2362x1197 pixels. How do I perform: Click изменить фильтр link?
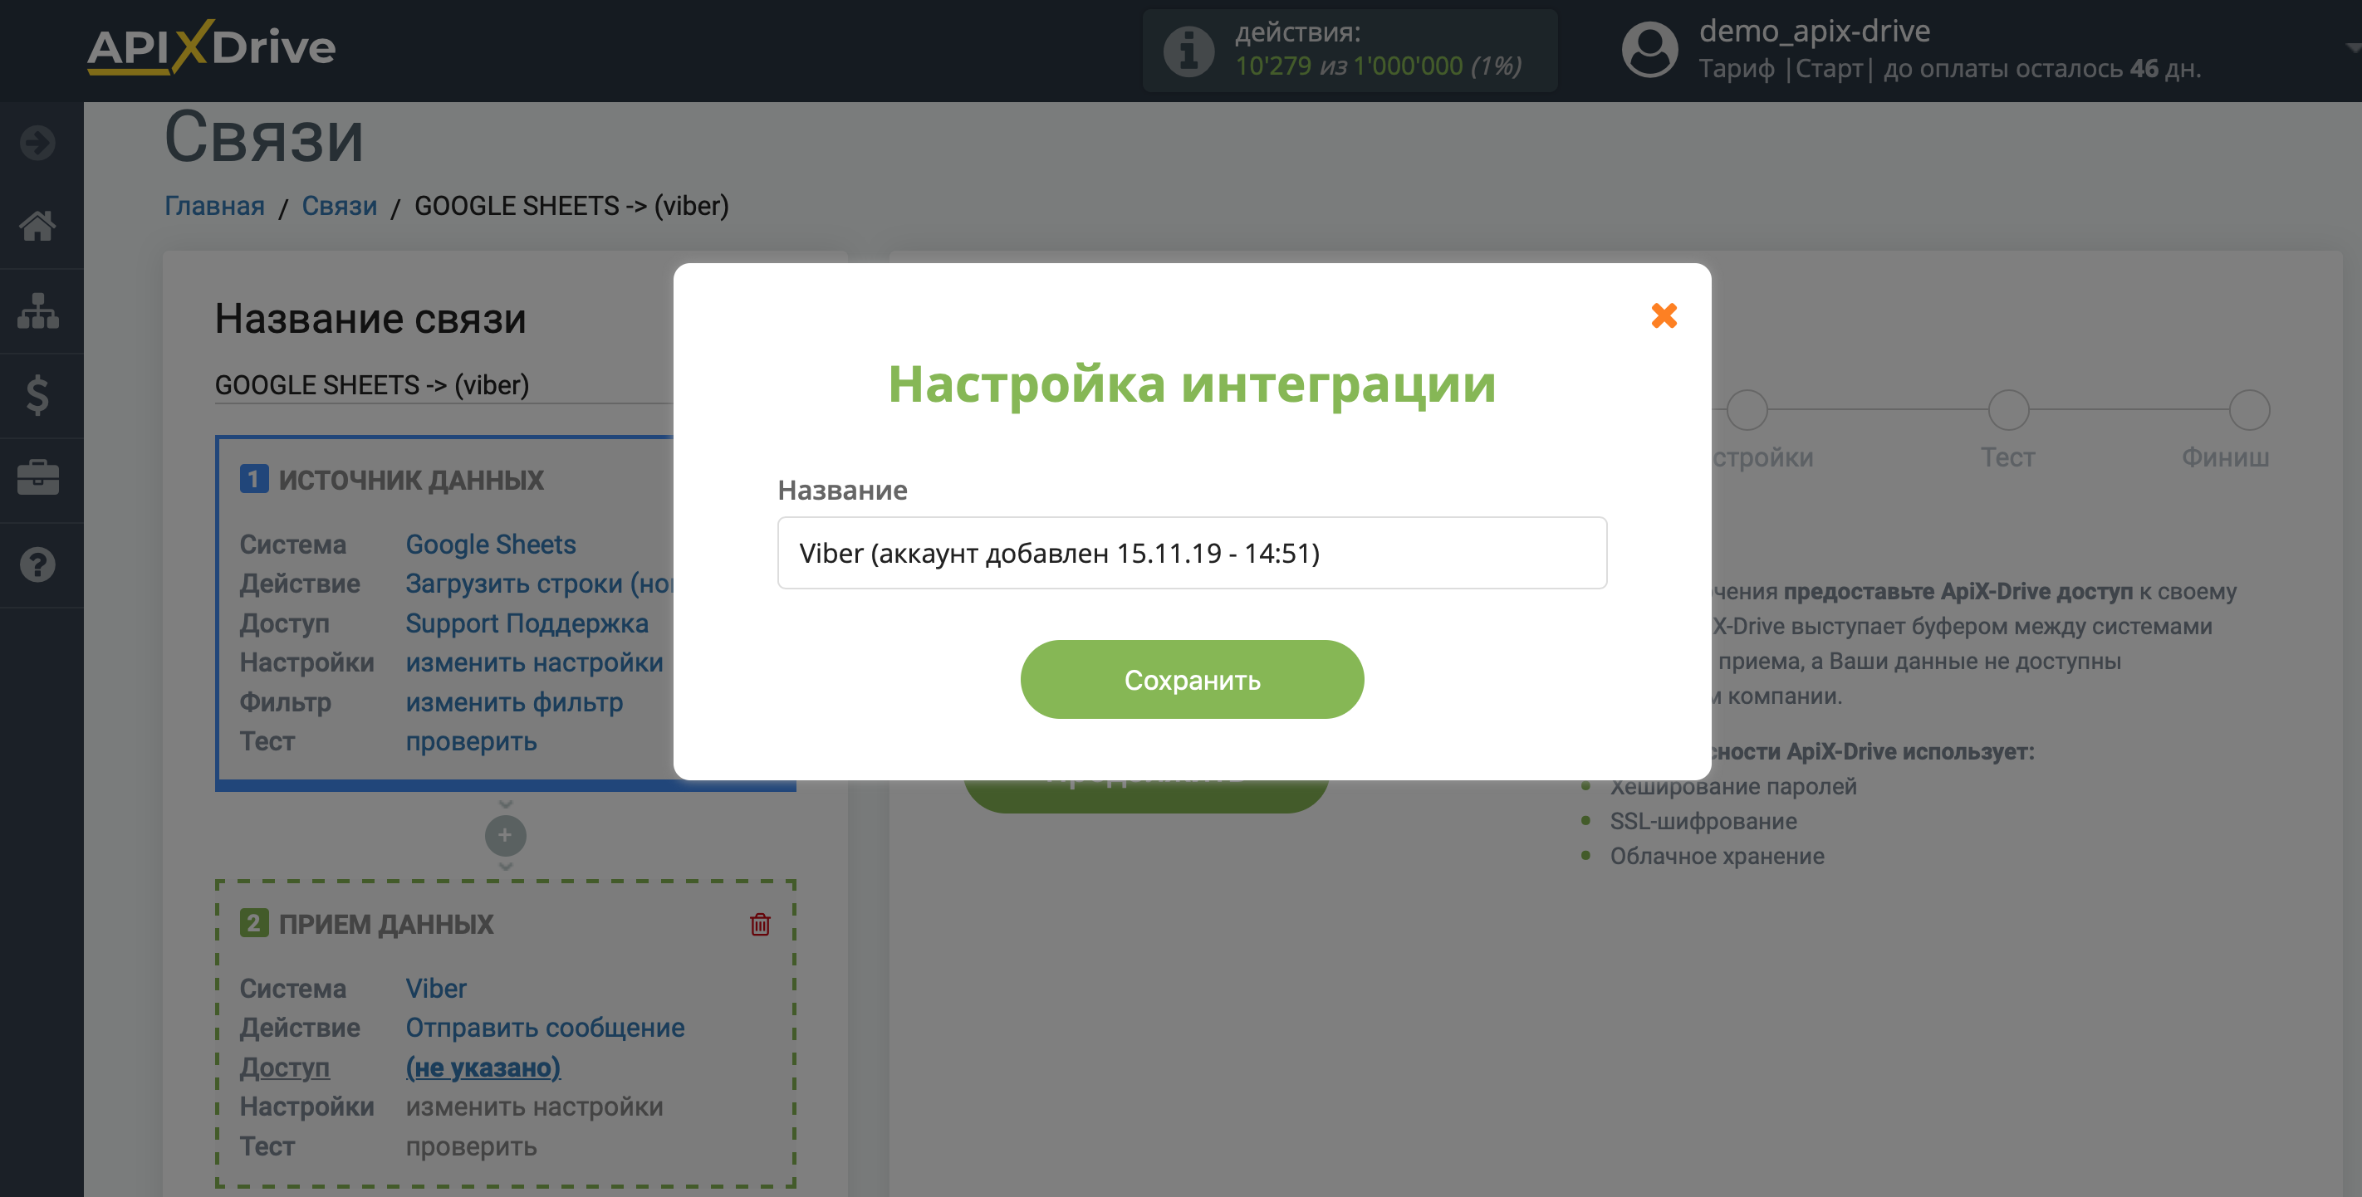(x=514, y=702)
